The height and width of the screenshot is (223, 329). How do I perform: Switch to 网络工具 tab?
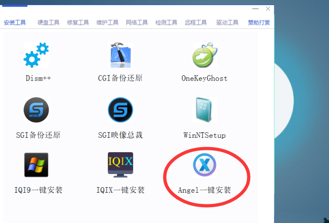(137, 23)
